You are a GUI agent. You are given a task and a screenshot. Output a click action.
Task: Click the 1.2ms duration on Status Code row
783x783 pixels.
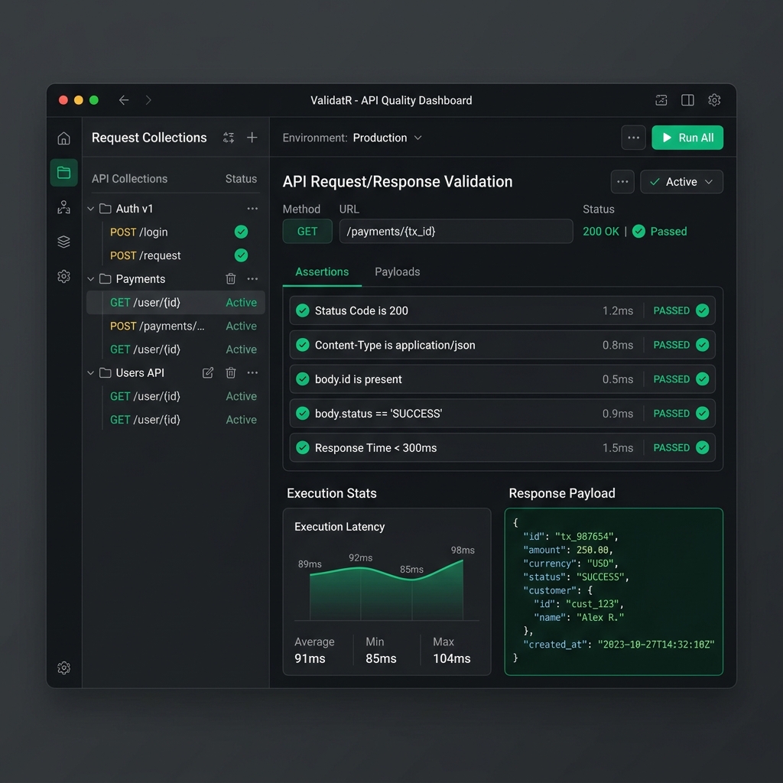coord(618,310)
